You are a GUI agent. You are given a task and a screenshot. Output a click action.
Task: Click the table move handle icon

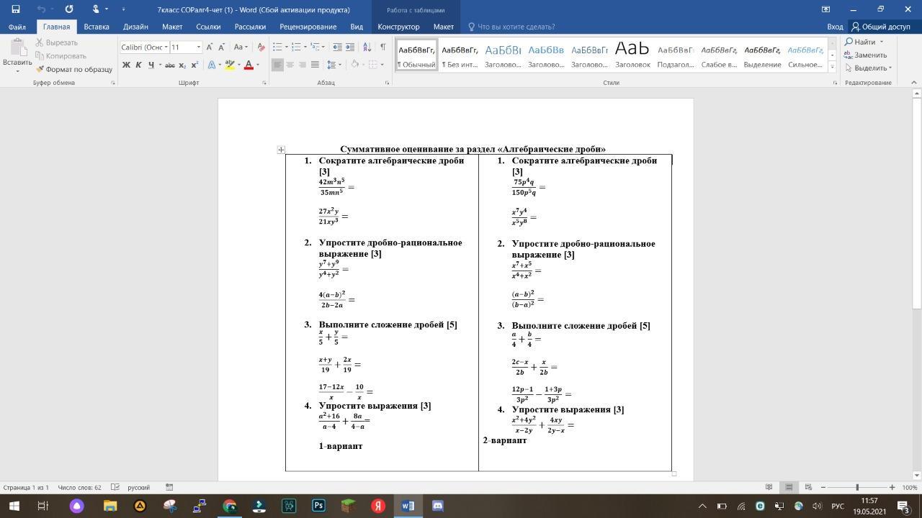click(281, 150)
